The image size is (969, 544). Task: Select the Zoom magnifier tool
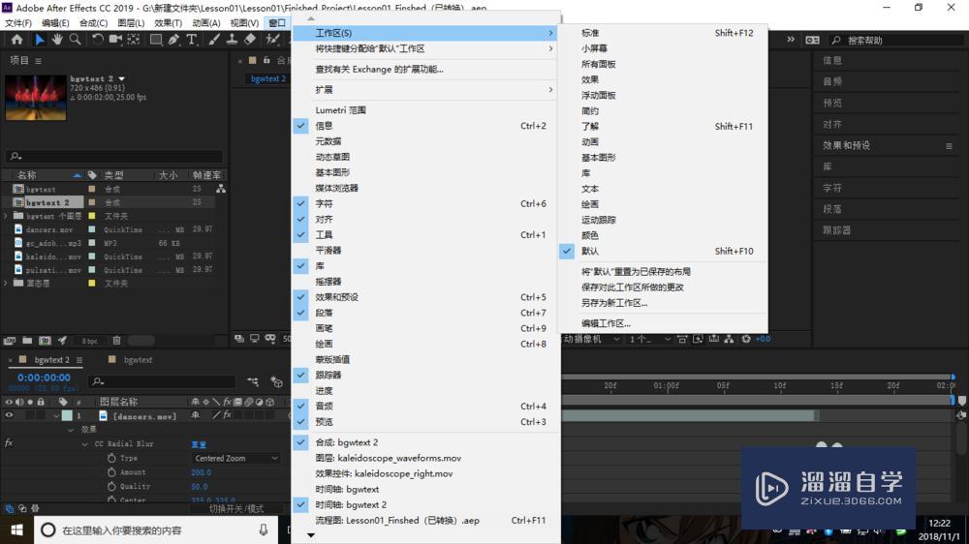(75, 40)
